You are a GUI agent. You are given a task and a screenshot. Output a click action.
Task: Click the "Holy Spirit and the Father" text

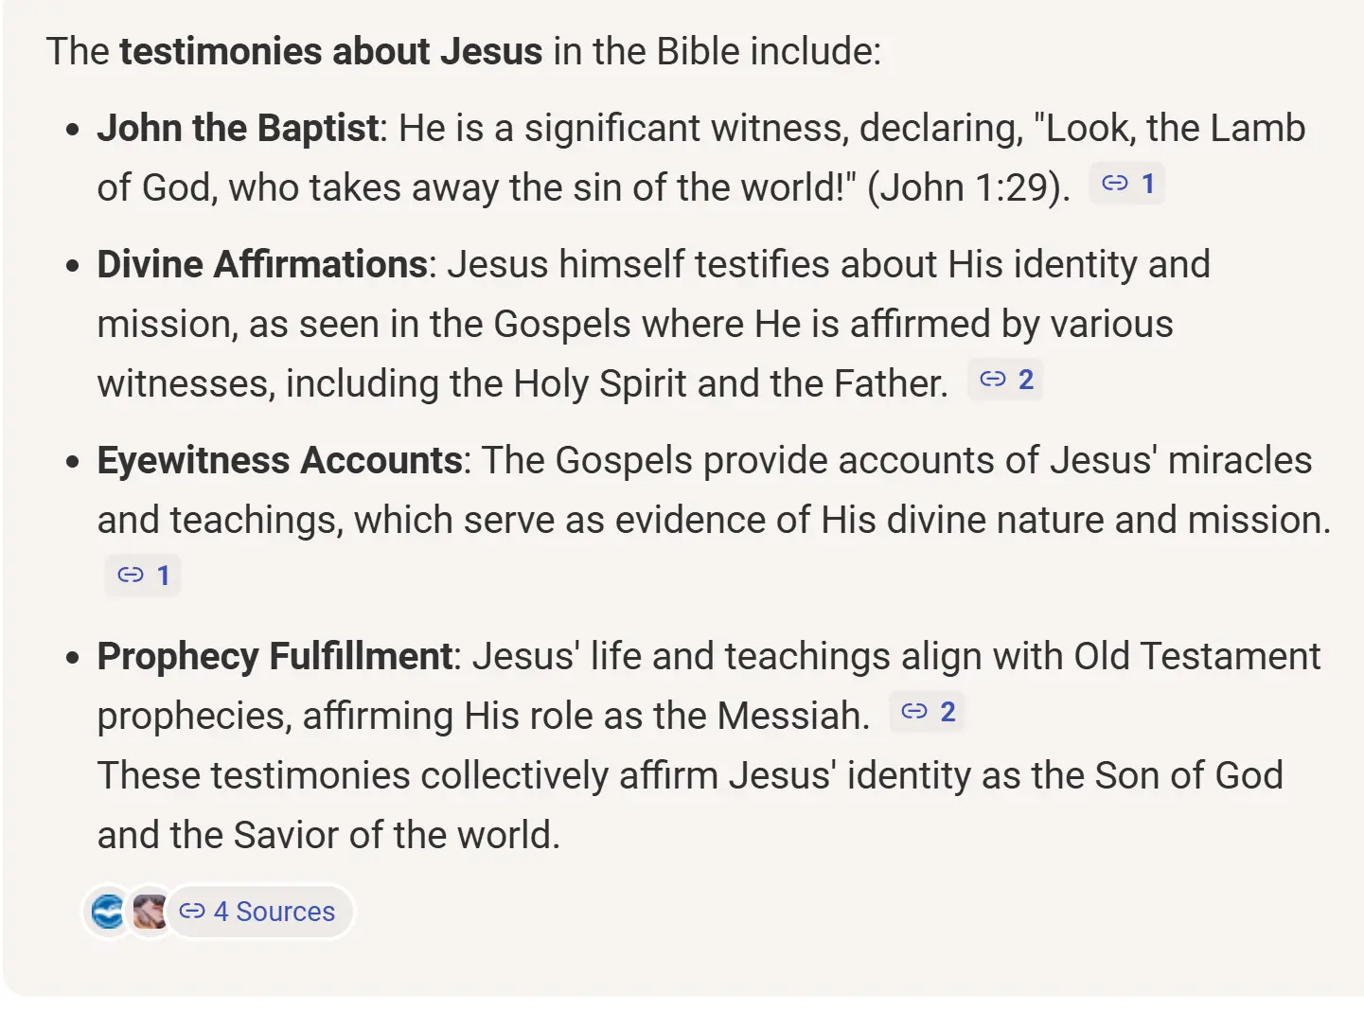pos(729,383)
